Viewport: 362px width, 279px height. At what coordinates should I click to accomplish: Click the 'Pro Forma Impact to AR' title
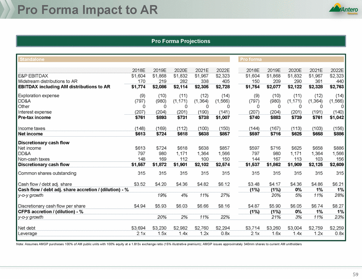click(81, 11)
